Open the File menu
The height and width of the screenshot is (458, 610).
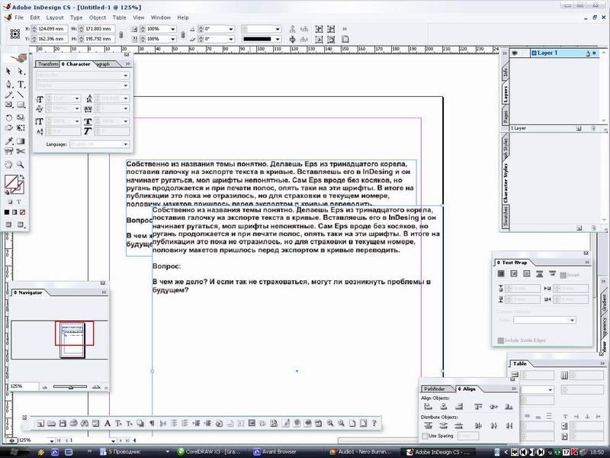(x=19, y=18)
